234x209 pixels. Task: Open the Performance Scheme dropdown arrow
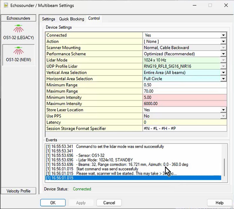coord(223,54)
